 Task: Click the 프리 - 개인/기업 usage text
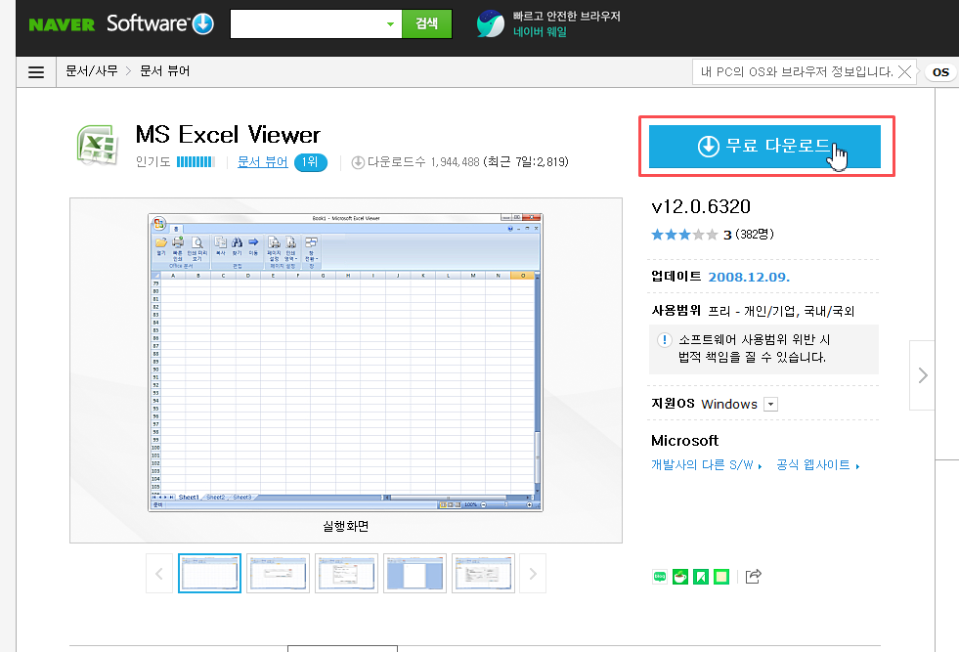(781, 311)
